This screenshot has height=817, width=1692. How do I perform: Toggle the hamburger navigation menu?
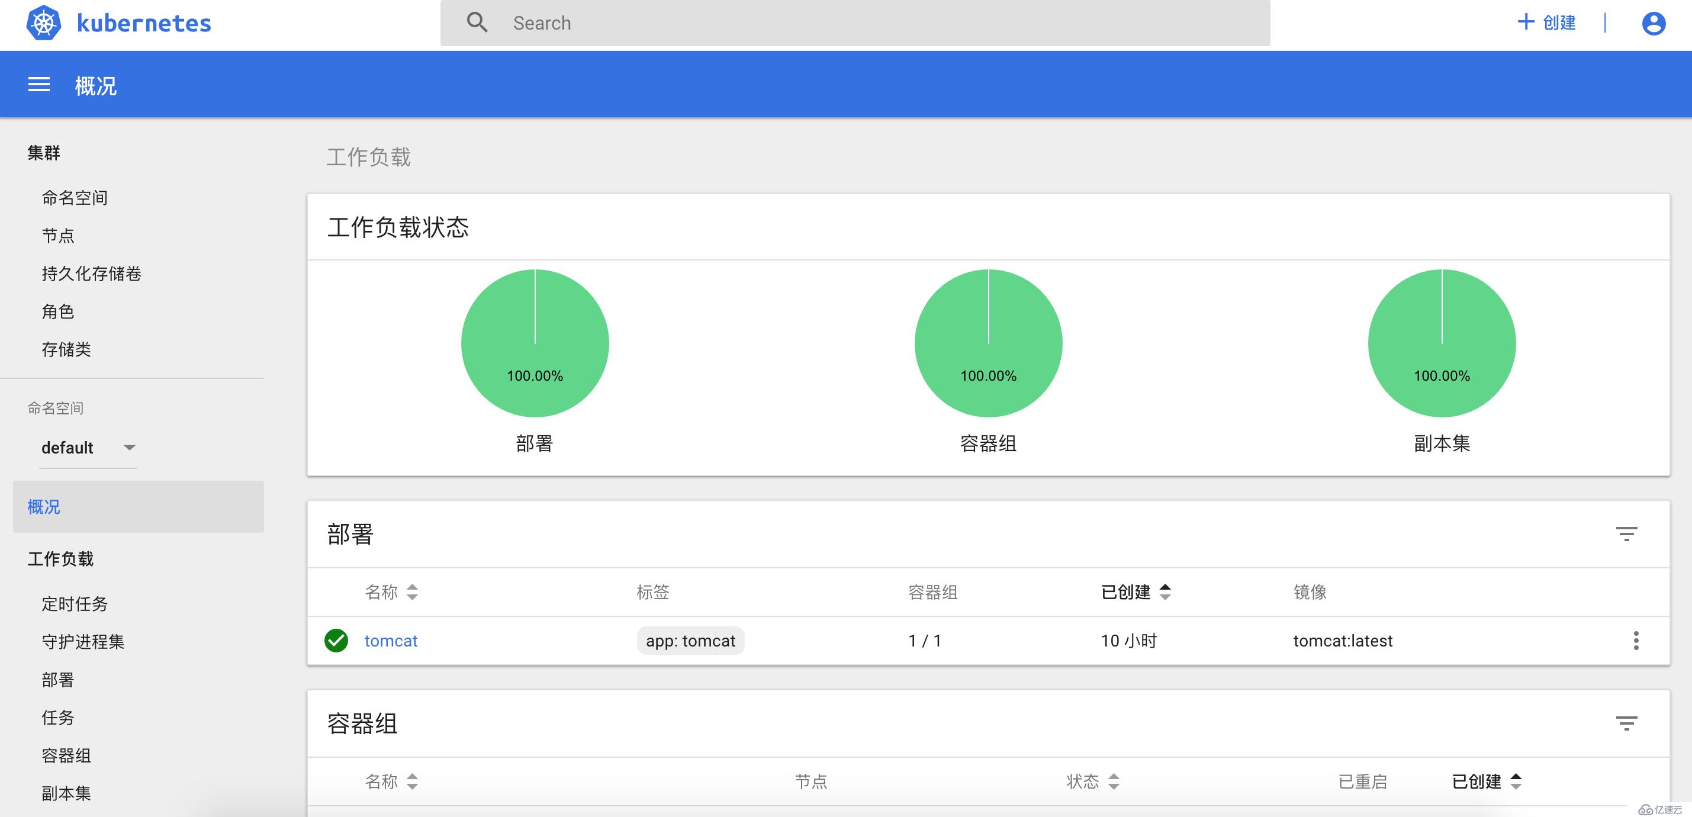tap(38, 85)
